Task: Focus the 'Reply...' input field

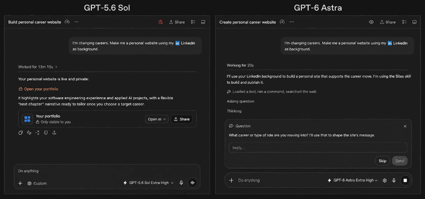Action: pos(318,148)
